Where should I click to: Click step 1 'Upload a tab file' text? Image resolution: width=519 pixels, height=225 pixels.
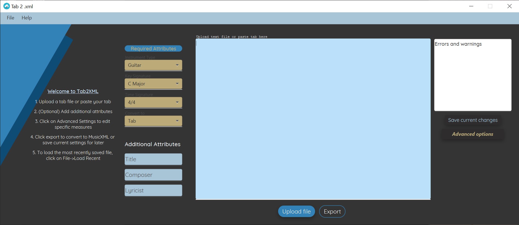[x=73, y=102]
